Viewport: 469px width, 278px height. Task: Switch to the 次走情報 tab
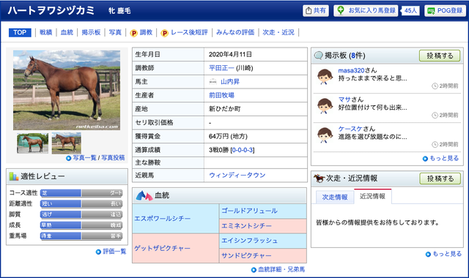pos(335,197)
